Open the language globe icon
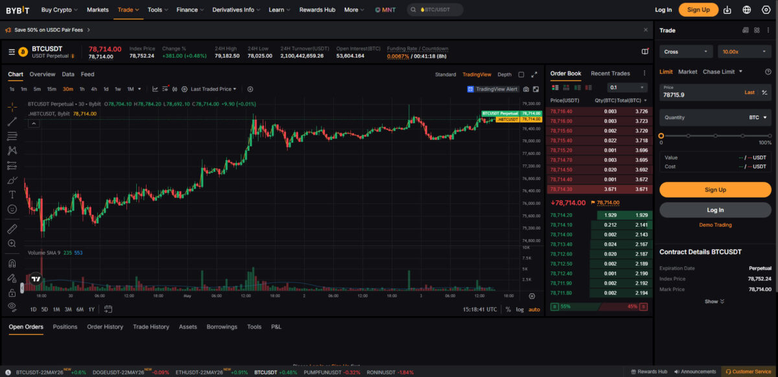Screen dimensions: 778x377 tap(746, 10)
